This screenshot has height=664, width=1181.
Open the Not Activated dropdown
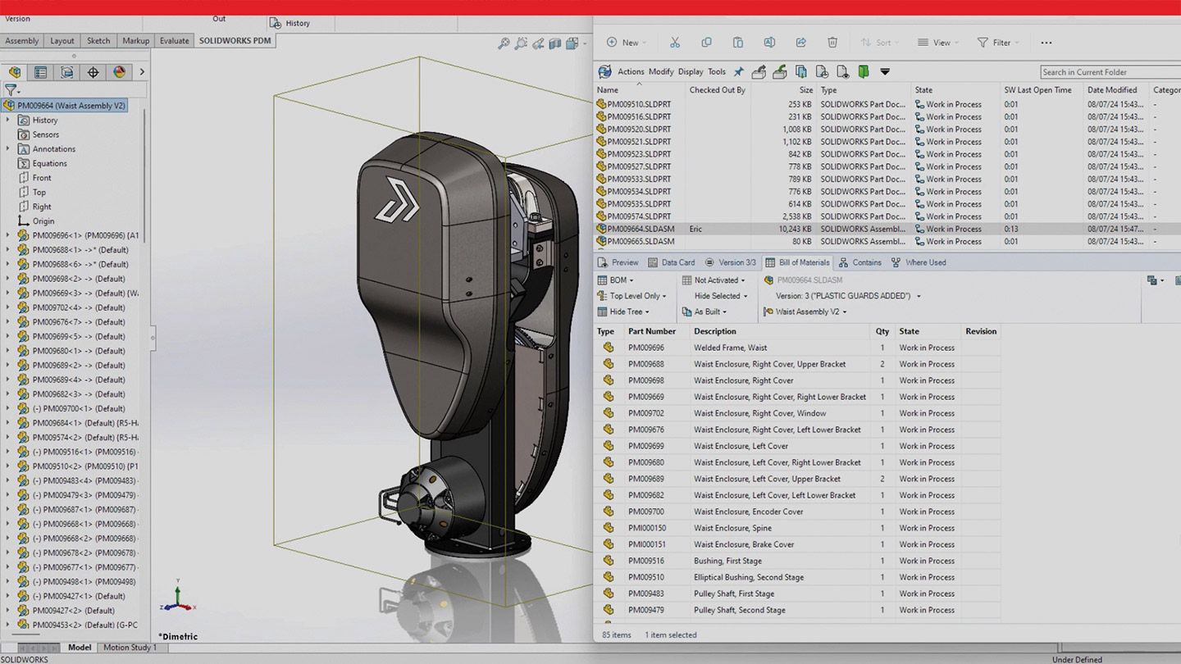[719, 280]
